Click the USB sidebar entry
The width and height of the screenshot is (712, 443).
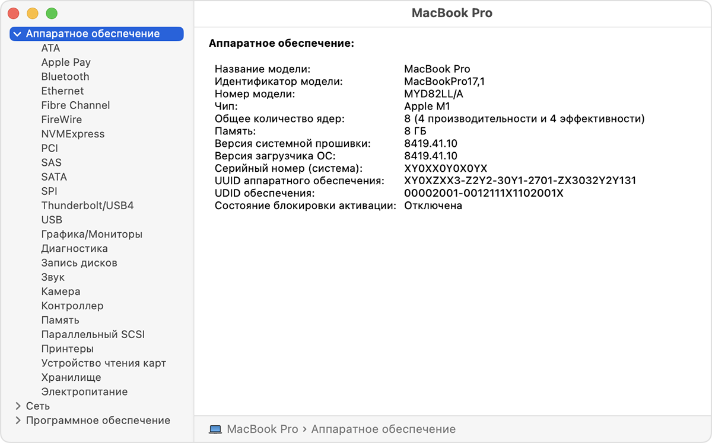pos(52,220)
